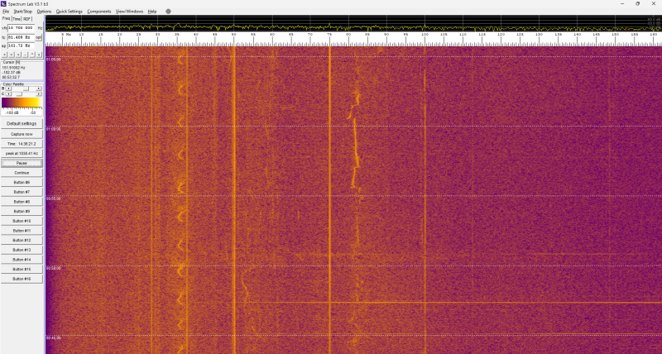Click the 01:05:00 waterfall time label
The image size is (662, 354).
tap(53, 60)
